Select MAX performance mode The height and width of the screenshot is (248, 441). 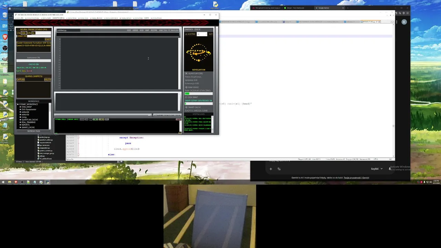(29, 71)
